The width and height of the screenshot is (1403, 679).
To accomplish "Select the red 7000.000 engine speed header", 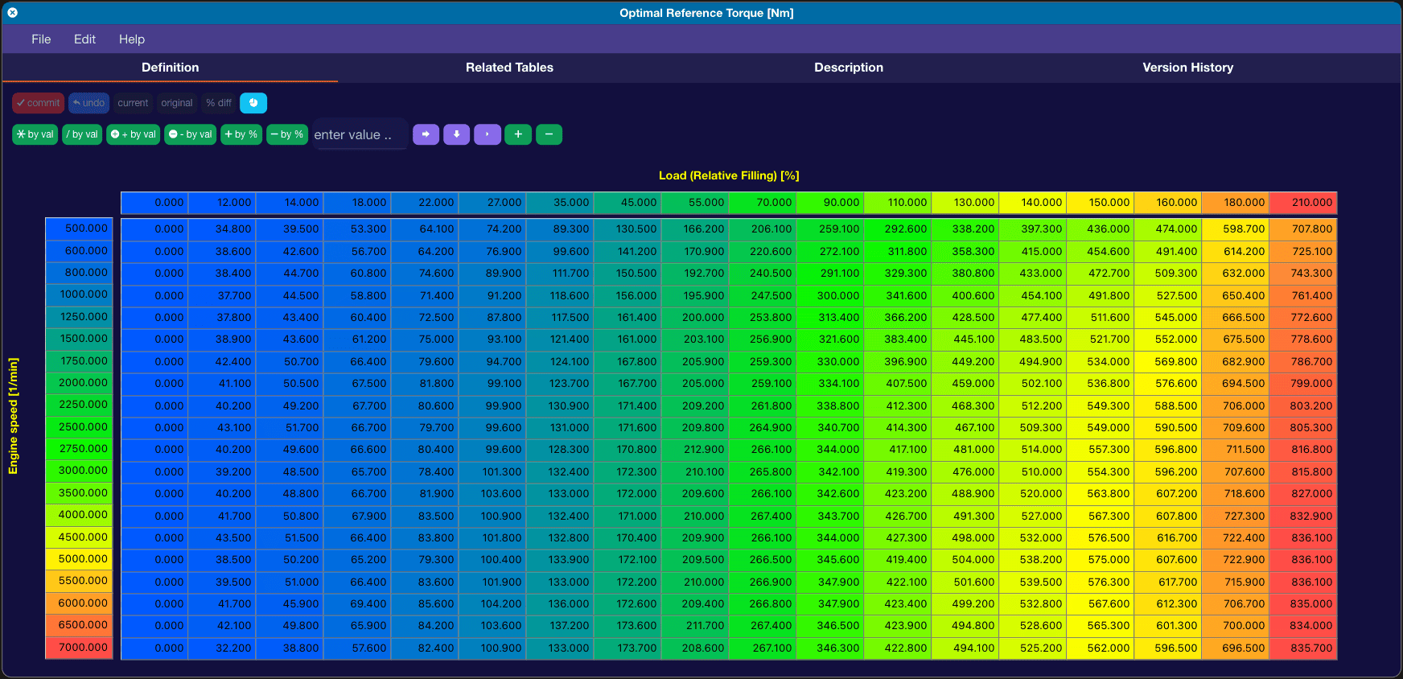I will (79, 648).
